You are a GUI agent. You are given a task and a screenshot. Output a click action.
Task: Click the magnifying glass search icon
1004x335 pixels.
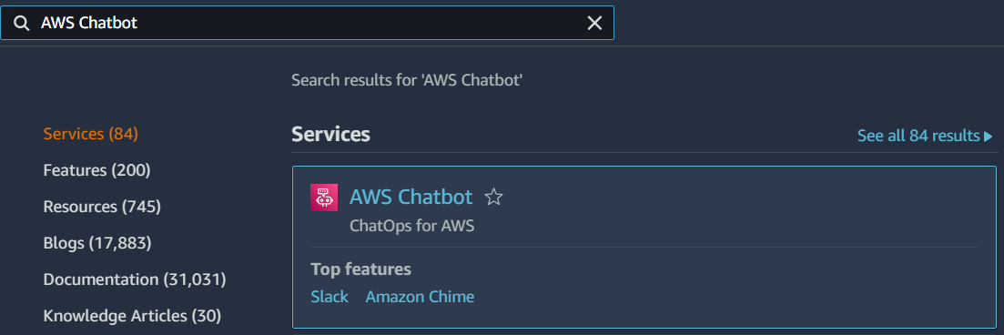22,23
